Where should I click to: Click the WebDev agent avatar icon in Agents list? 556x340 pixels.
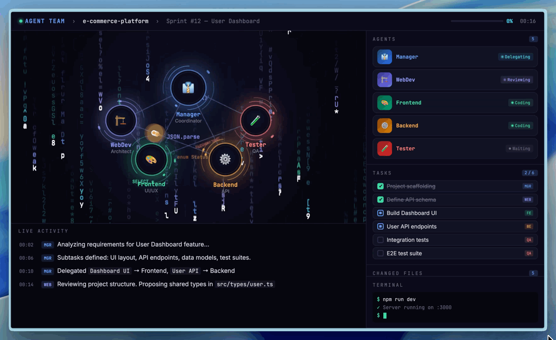385,80
